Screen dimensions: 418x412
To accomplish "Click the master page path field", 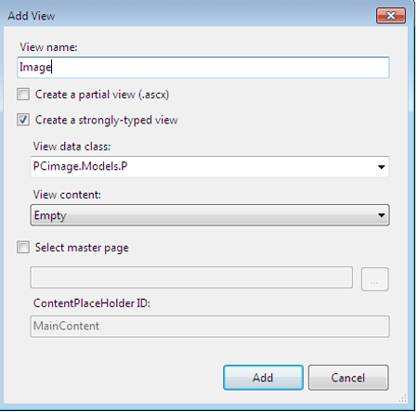I will point(191,277).
